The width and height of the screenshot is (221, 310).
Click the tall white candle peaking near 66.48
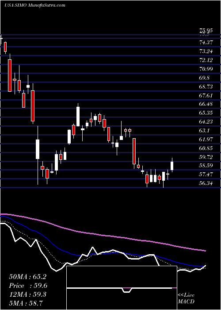pos(78,116)
